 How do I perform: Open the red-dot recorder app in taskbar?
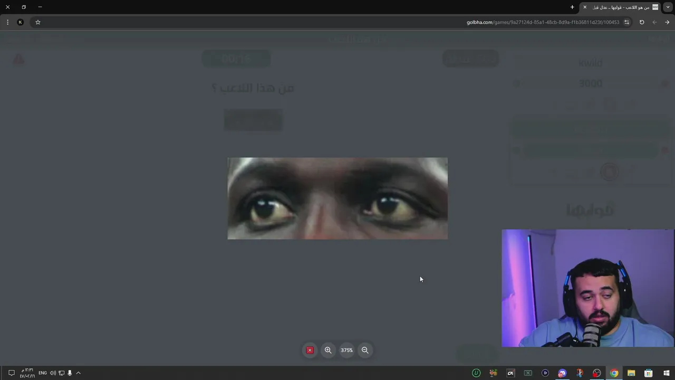pos(597,373)
